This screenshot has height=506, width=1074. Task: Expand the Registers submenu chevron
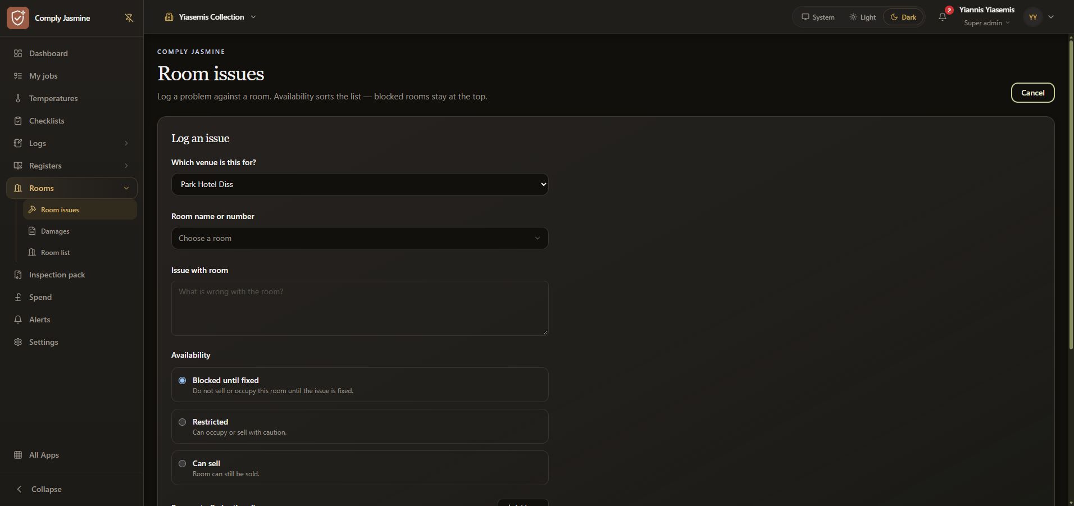click(126, 166)
